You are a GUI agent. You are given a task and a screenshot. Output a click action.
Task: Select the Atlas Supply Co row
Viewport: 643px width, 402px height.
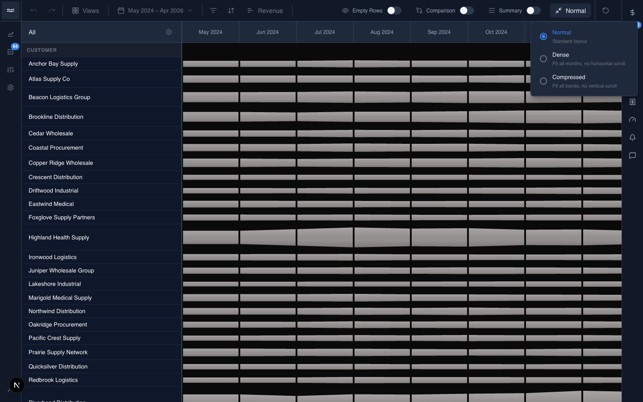(101, 79)
